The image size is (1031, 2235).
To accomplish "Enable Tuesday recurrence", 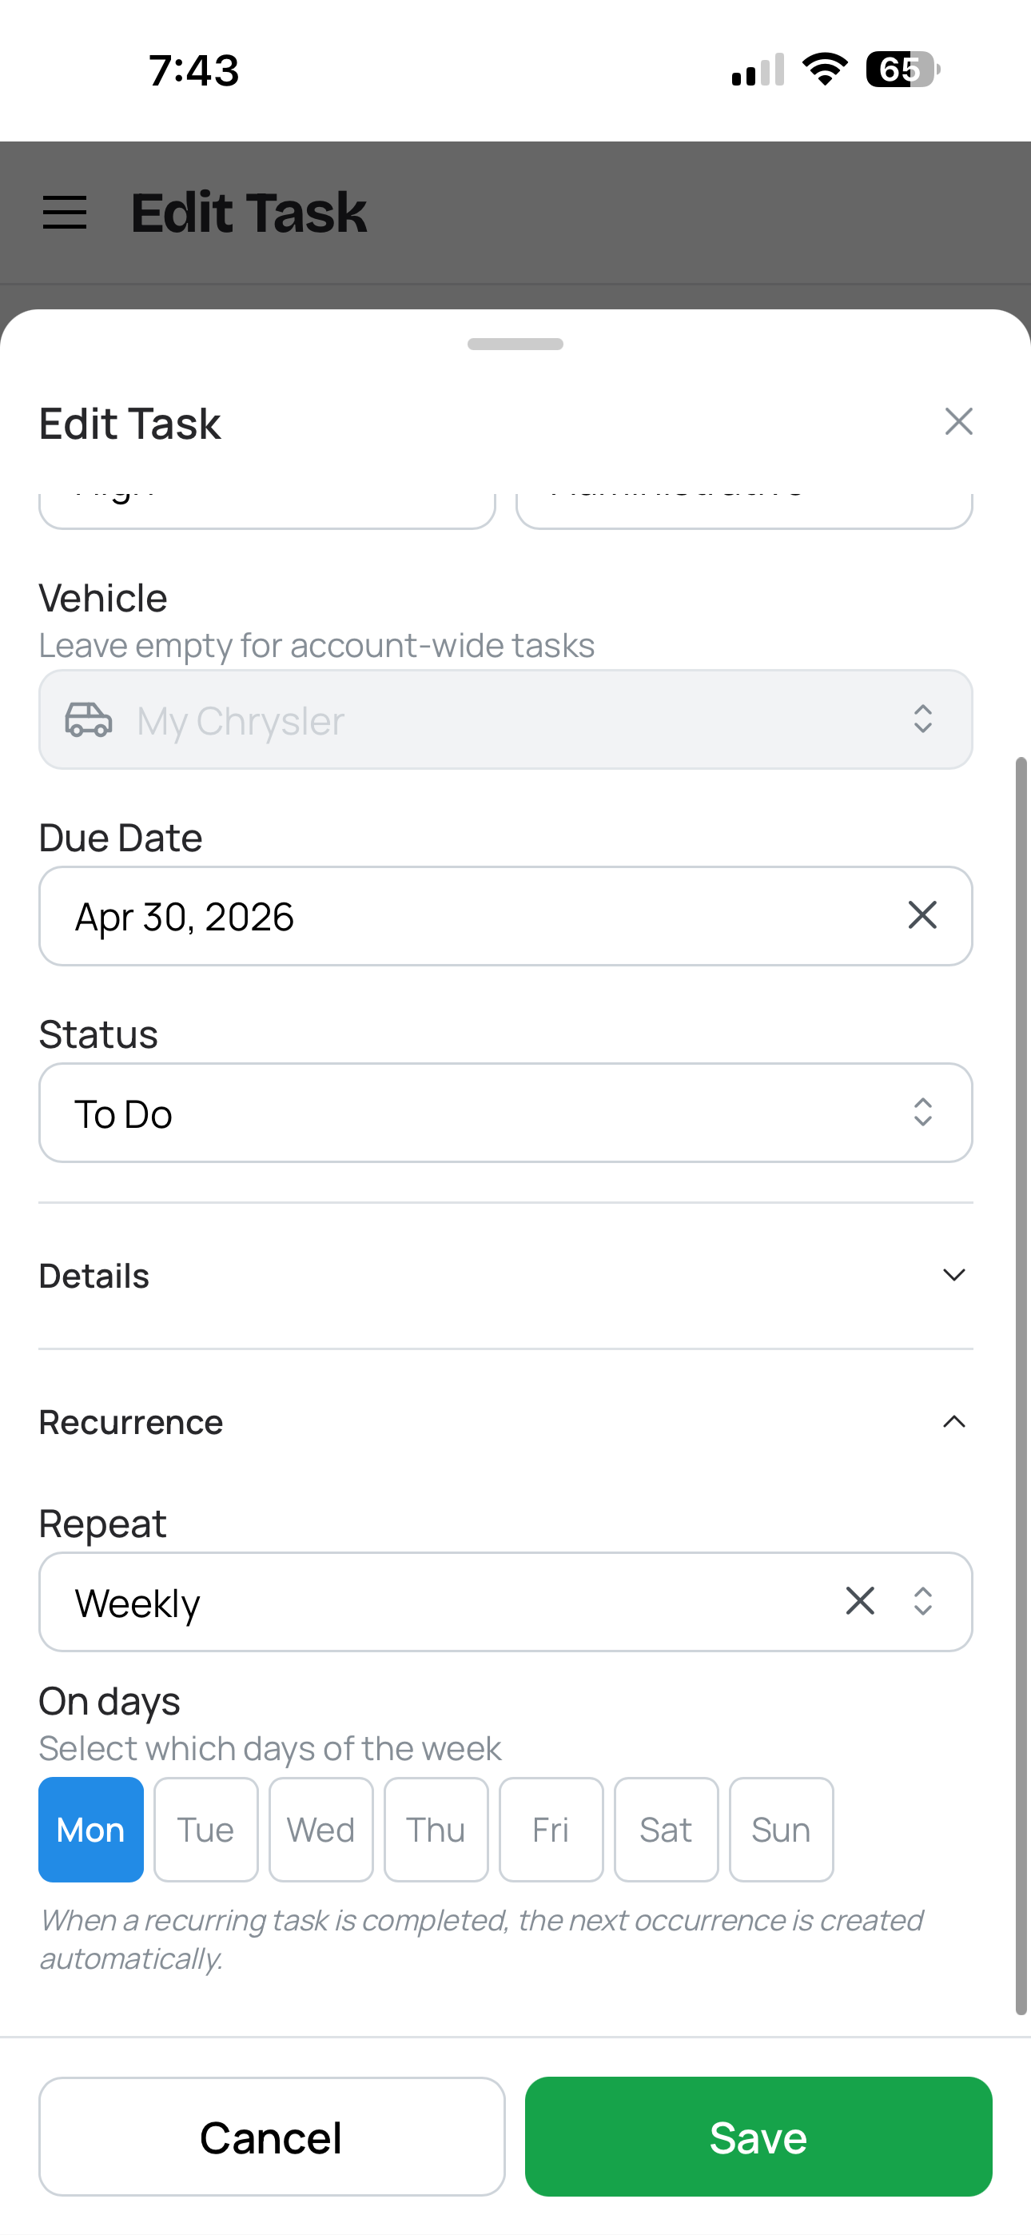I will pos(205,1829).
